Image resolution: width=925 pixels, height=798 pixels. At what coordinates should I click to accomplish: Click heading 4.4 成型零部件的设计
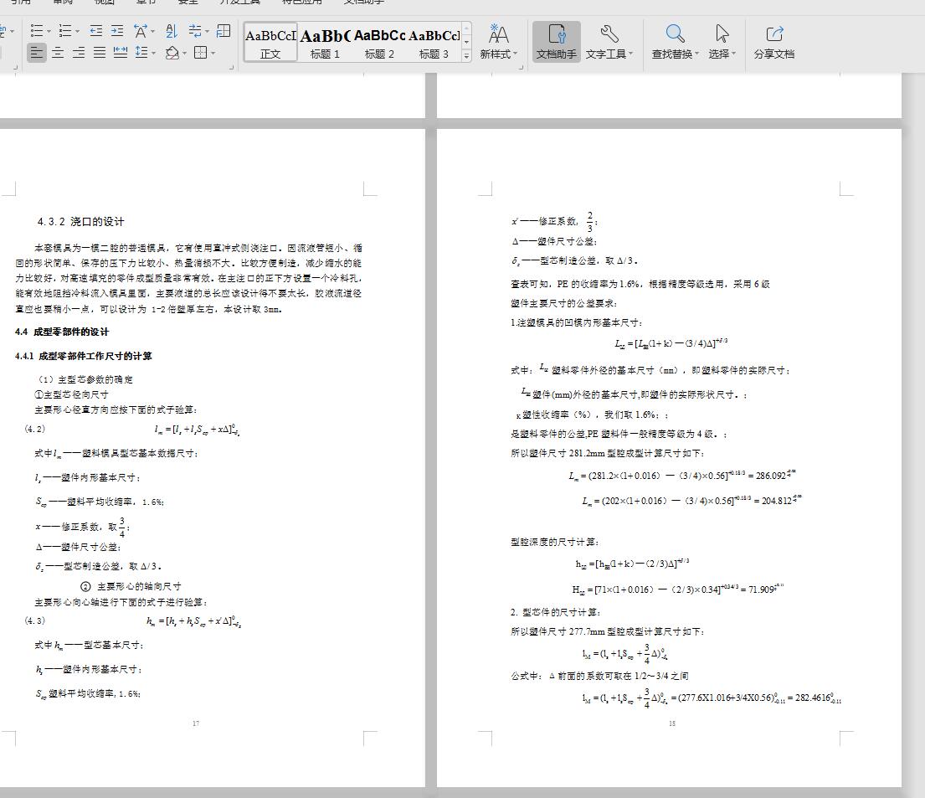click(62, 332)
